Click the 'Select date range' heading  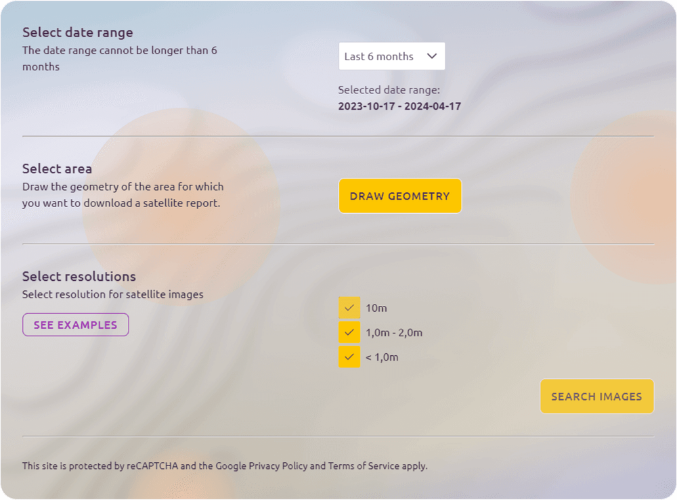[x=77, y=32]
